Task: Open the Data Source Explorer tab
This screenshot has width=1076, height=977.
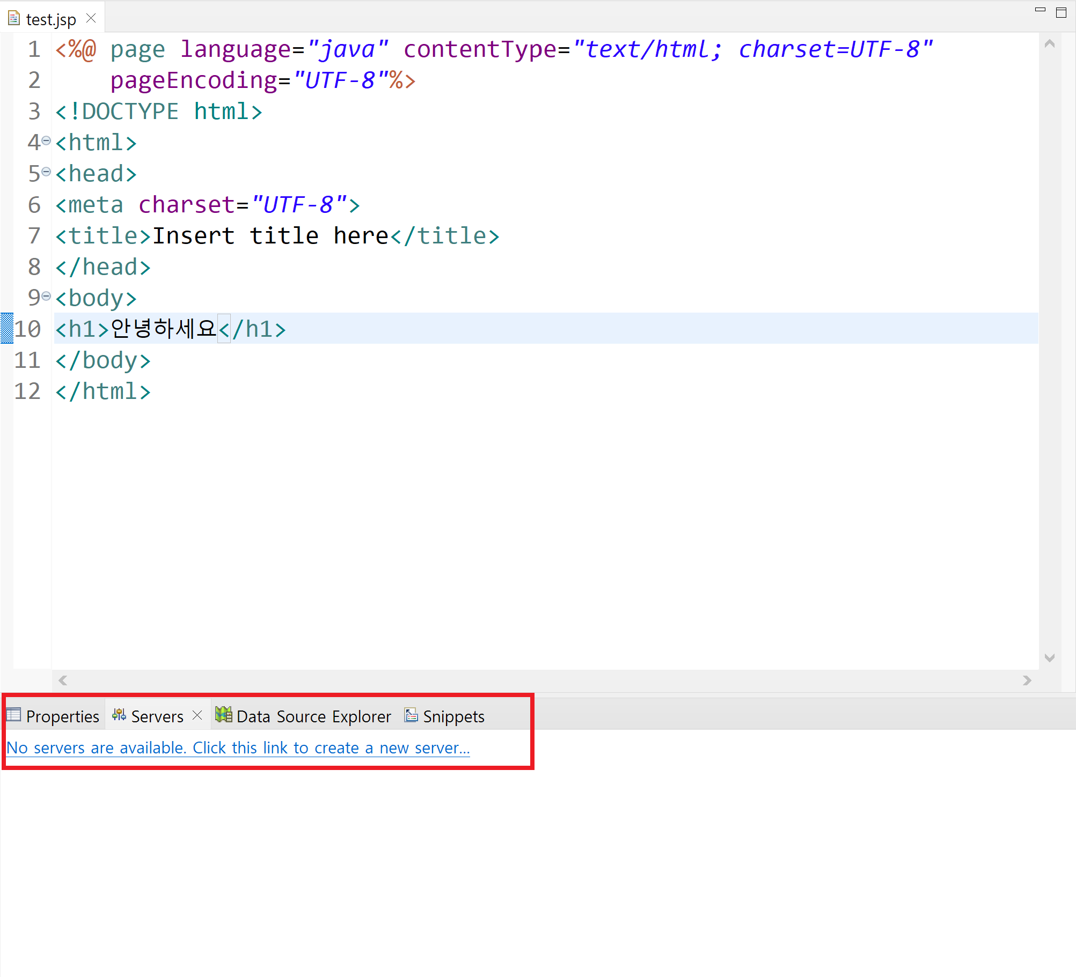Action: [313, 716]
